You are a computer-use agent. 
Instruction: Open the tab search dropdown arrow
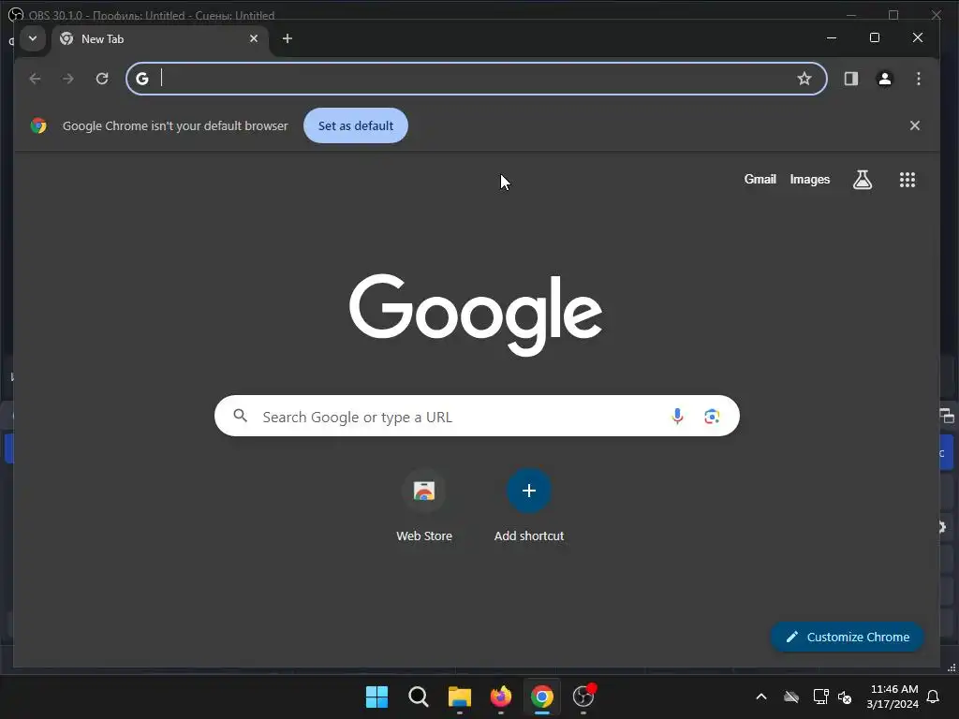click(33, 38)
